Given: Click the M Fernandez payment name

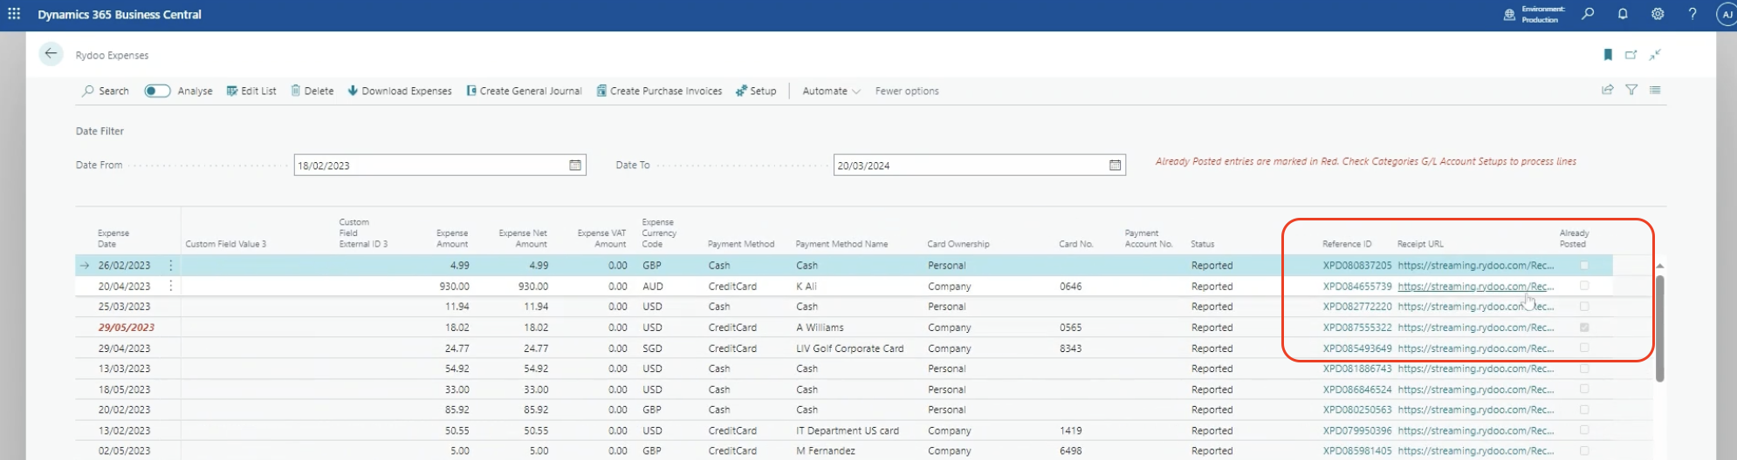Looking at the screenshot, I should click(x=825, y=451).
